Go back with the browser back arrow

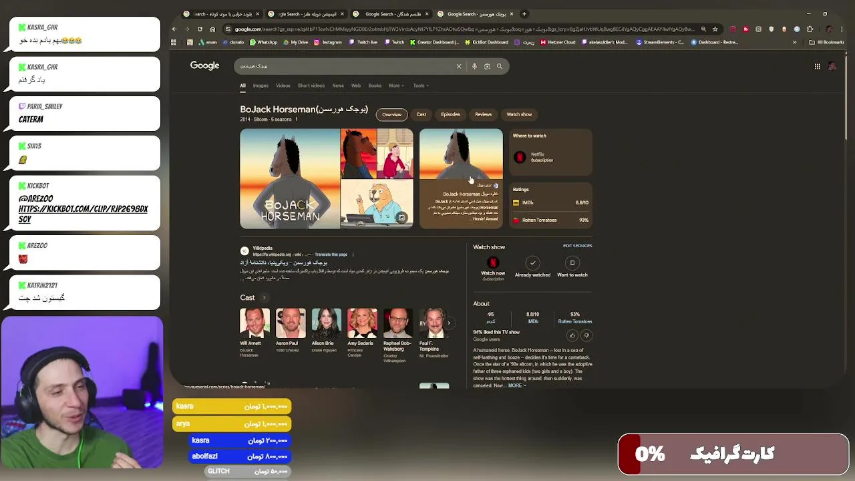(x=174, y=29)
